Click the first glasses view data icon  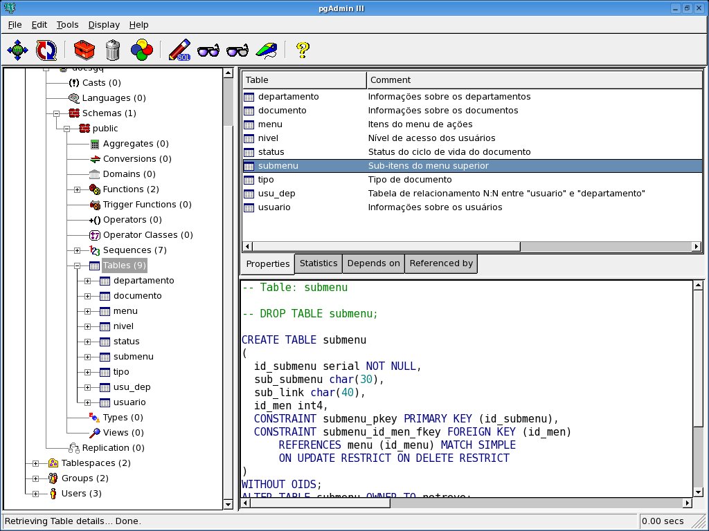pos(208,50)
